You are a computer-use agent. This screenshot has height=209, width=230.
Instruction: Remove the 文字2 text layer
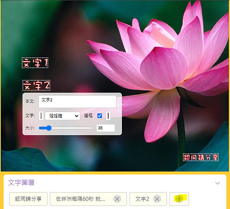(x=157, y=199)
